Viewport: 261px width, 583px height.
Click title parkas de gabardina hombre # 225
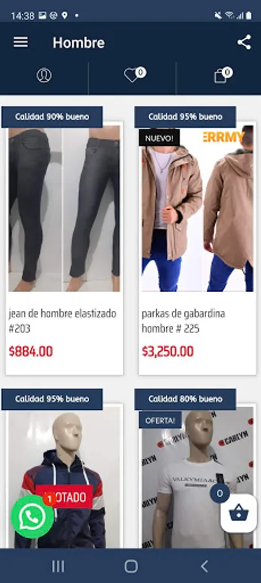[183, 321]
